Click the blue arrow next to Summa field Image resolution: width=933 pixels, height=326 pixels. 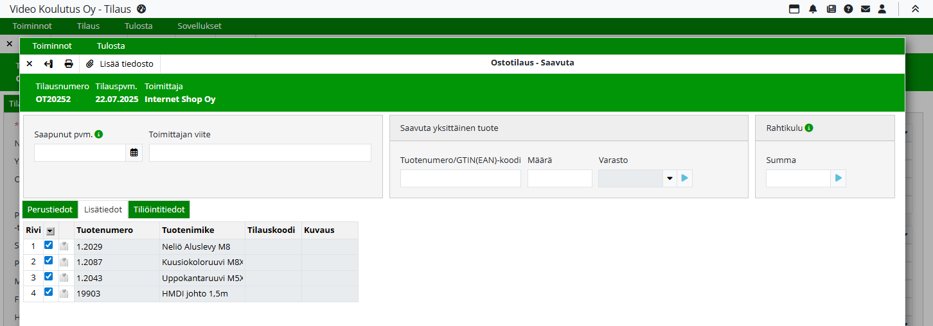pyautogui.click(x=838, y=178)
